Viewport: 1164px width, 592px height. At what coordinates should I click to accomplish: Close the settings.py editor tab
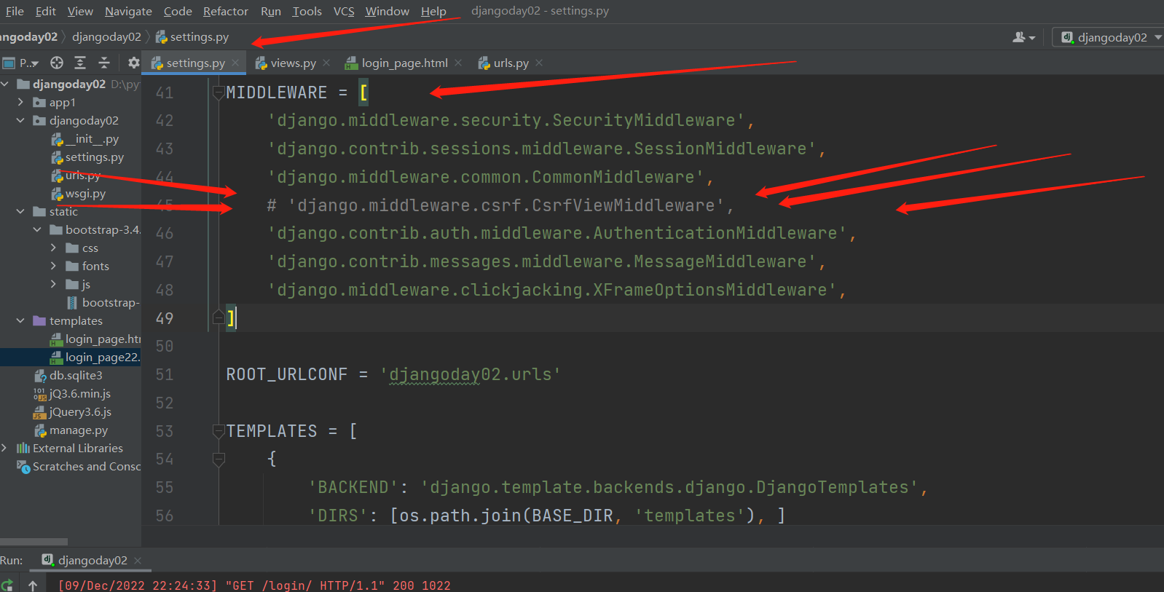[235, 63]
